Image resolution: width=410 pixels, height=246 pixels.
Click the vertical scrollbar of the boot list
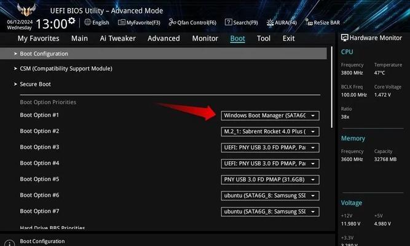[x=332, y=87]
